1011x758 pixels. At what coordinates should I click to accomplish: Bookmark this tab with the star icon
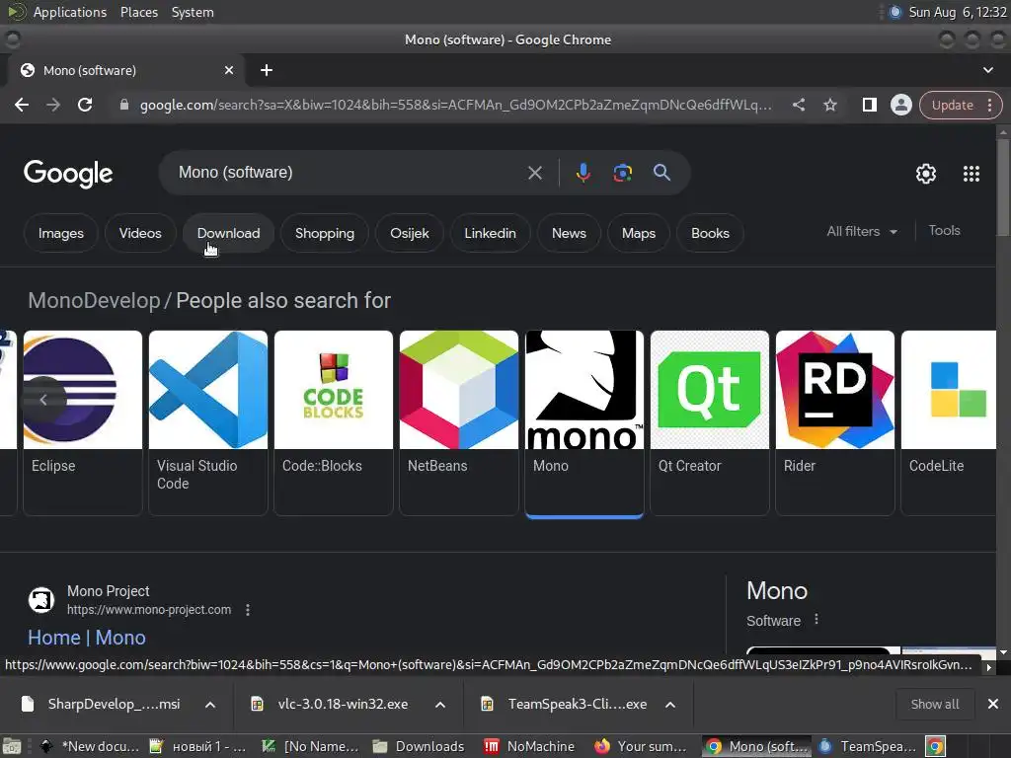[829, 105]
